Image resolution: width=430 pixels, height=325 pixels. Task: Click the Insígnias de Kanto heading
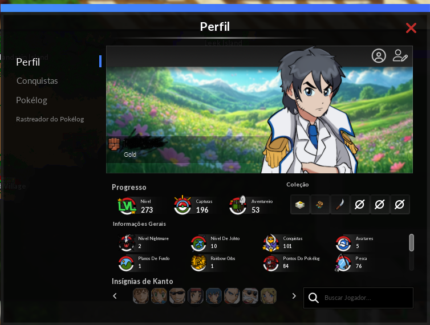point(143,282)
